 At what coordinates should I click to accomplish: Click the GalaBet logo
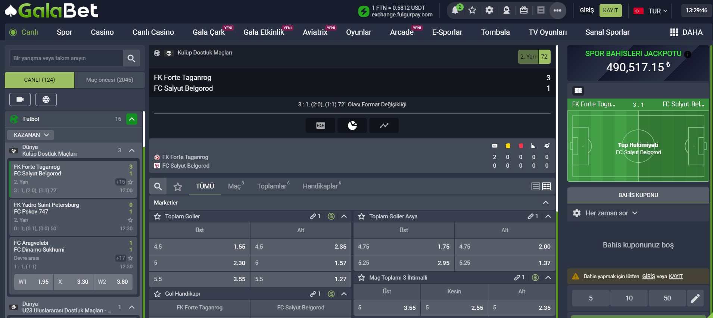coord(52,10)
